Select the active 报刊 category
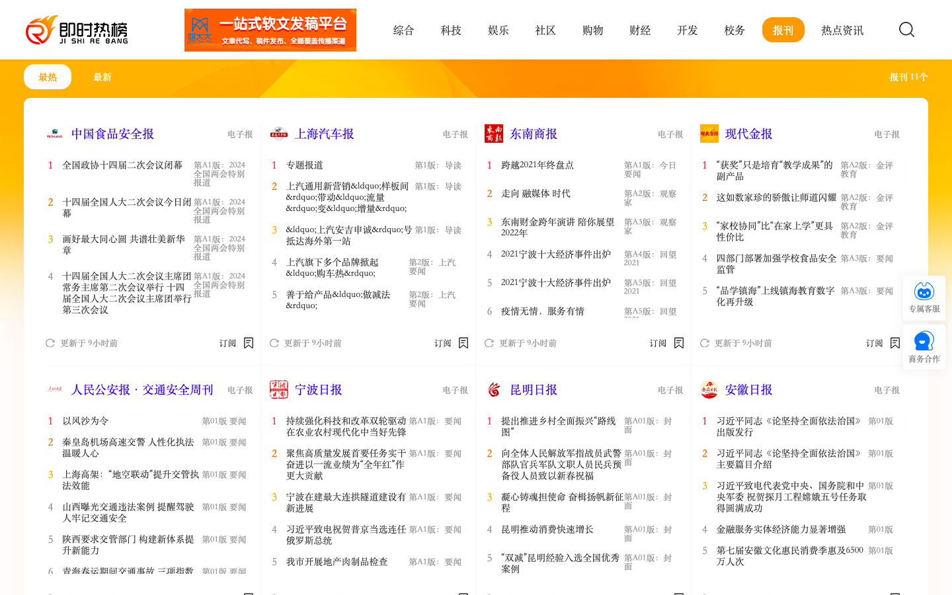The height and width of the screenshot is (595, 952). [x=783, y=30]
